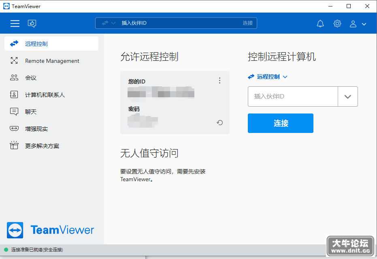Viewport: 377px width, 259px height.
Task: Click the TeamViewer logo in sidebar
Action: point(51,230)
